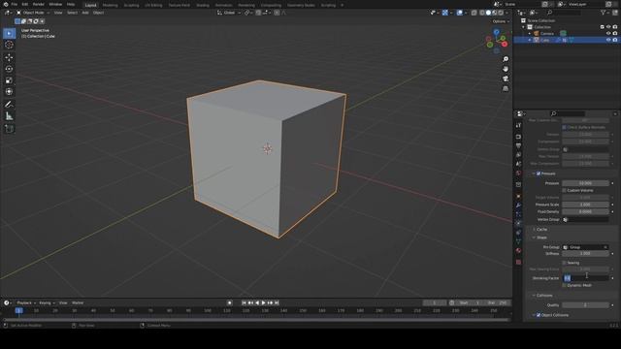Image resolution: width=621 pixels, height=349 pixels.
Task: Expand the Cube item in the outliner
Action: tap(530, 40)
